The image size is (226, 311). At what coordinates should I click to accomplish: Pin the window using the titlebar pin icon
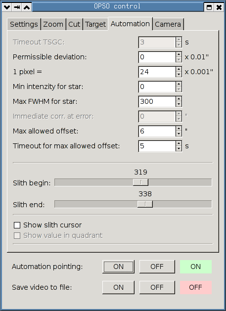17,7
